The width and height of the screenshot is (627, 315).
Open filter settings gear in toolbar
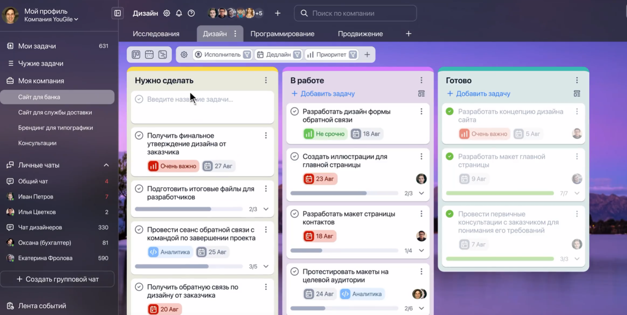184,54
